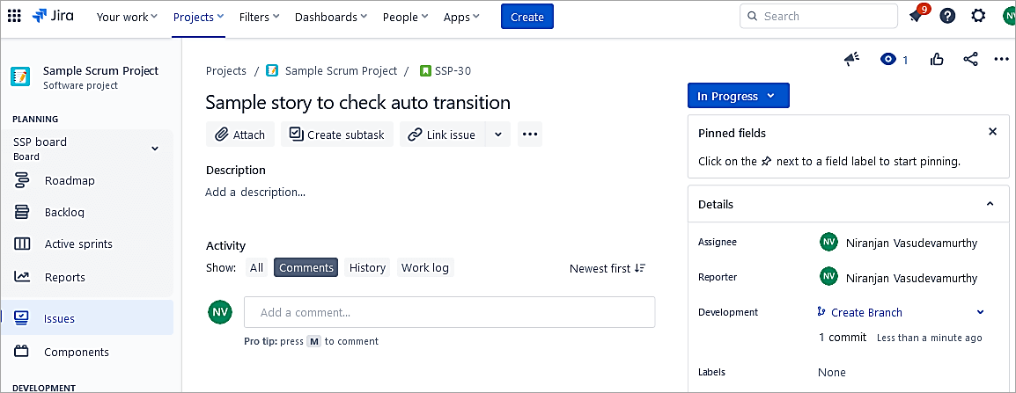Click the Add a comment field
Image resolution: width=1016 pixels, height=393 pixels.
click(449, 312)
